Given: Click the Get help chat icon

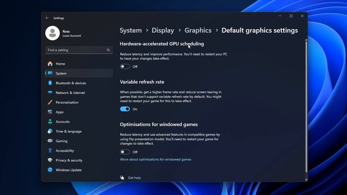Looking at the screenshot, I should click(x=122, y=178).
